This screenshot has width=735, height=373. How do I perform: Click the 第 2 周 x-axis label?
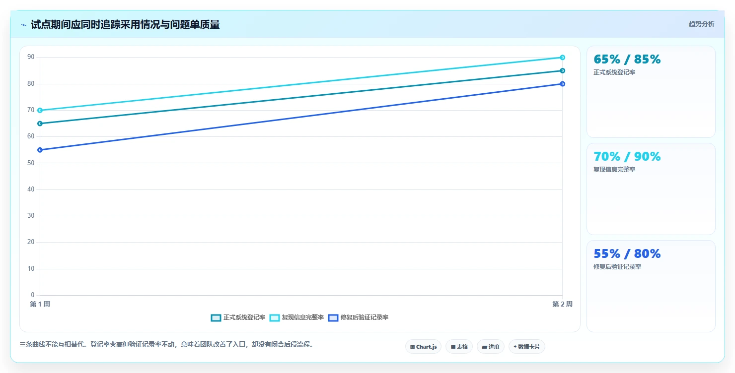pyautogui.click(x=562, y=304)
